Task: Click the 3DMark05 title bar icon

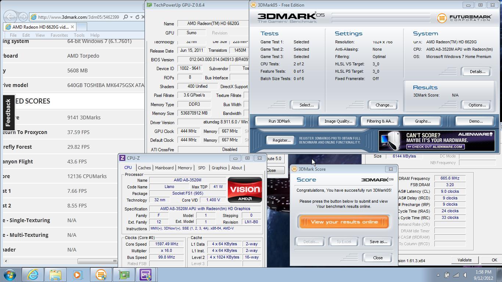Action: pyautogui.click(x=254, y=5)
